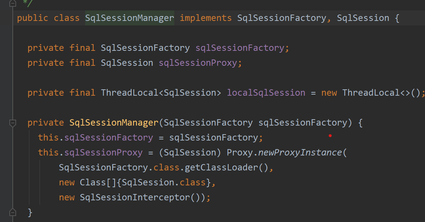Click fold-end marker beside constructor's closing brace
Image resolution: width=425 pixels, height=222 pixels.
(13, 212)
